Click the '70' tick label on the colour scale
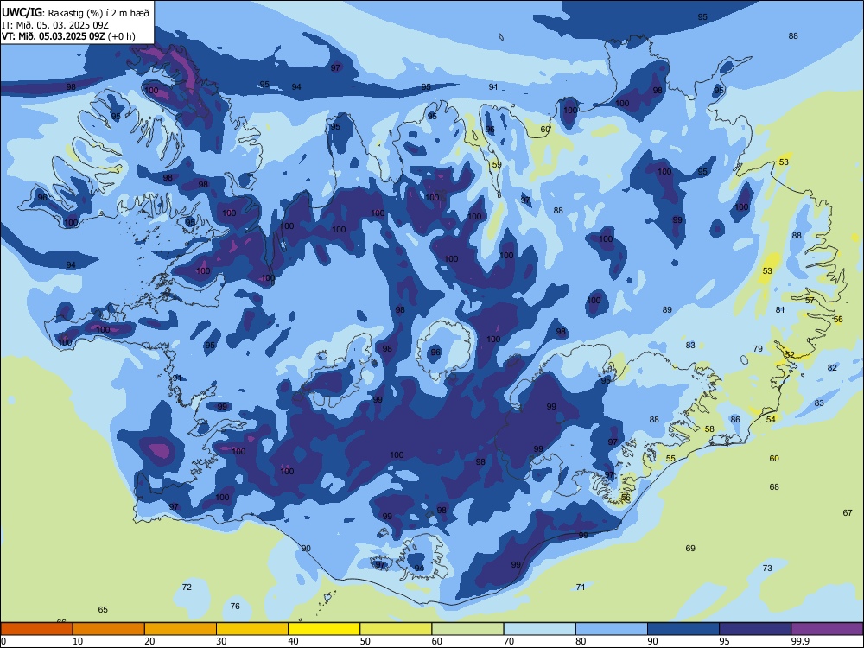This screenshot has height=648, width=864. click(x=509, y=641)
